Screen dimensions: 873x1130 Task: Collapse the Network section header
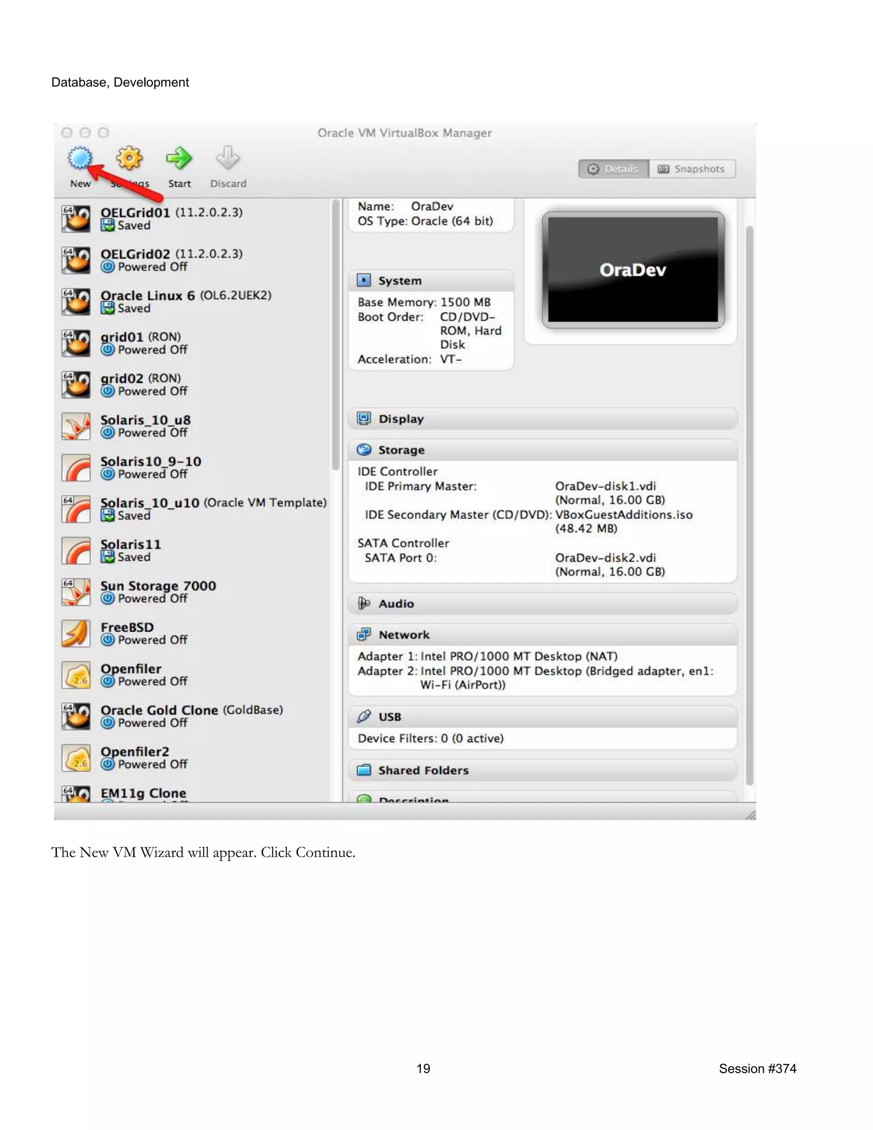point(543,635)
